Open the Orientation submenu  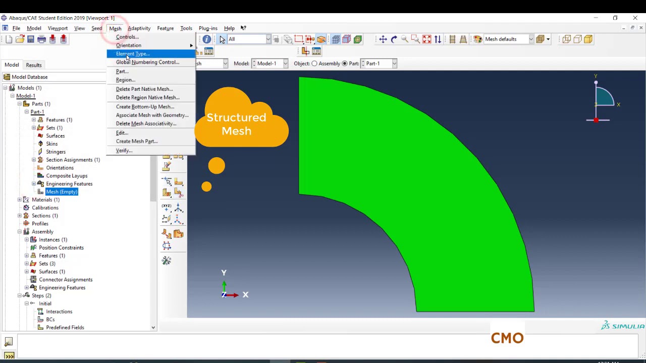151,45
